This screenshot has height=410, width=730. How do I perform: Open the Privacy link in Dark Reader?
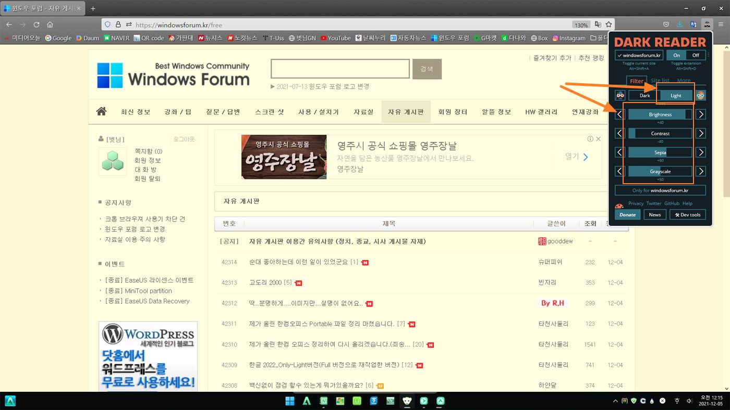click(x=636, y=203)
